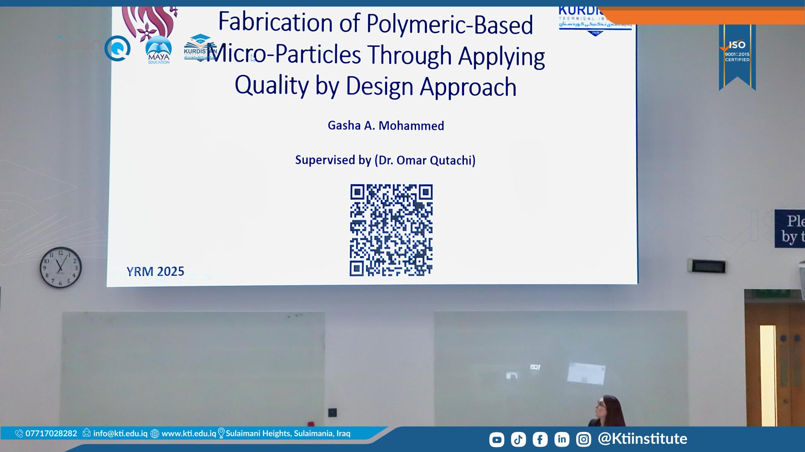The width and height of the screenshot is (805, 452).
Task: Click the ISO 9001:2015 Certified badge
Action: (x=737, y=57)
